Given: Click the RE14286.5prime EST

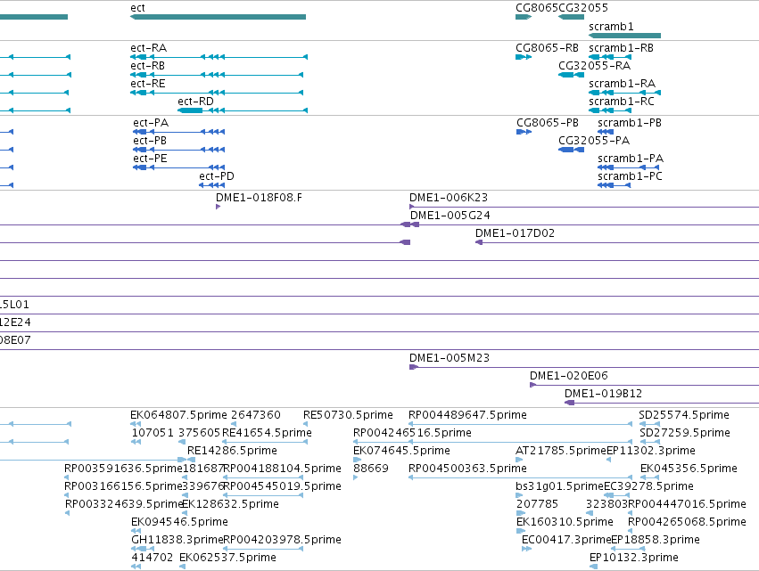Looking at the screenshot, I should coord(191,460).
